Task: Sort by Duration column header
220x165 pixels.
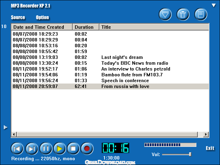Action: click(x=86, y=27)
